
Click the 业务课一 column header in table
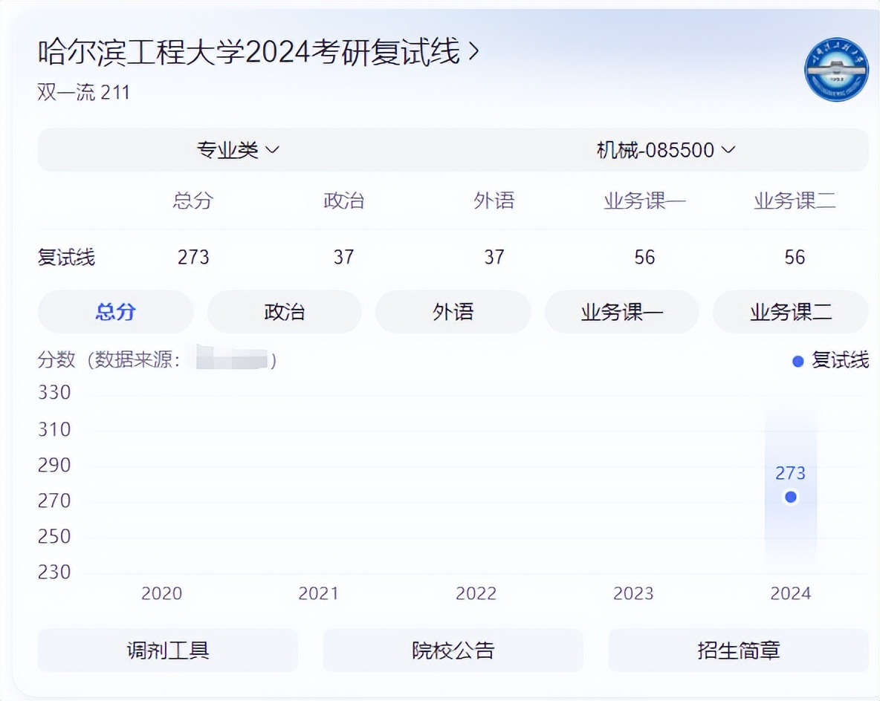pyautogui.click(x=644, y=200)
